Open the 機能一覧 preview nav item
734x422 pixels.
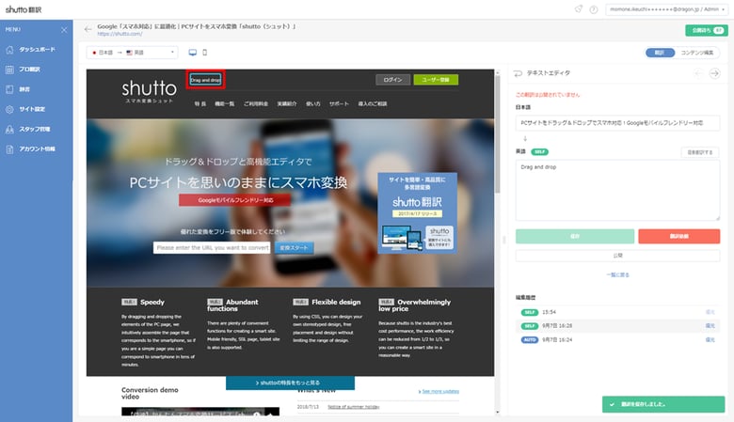coord(224,103)
